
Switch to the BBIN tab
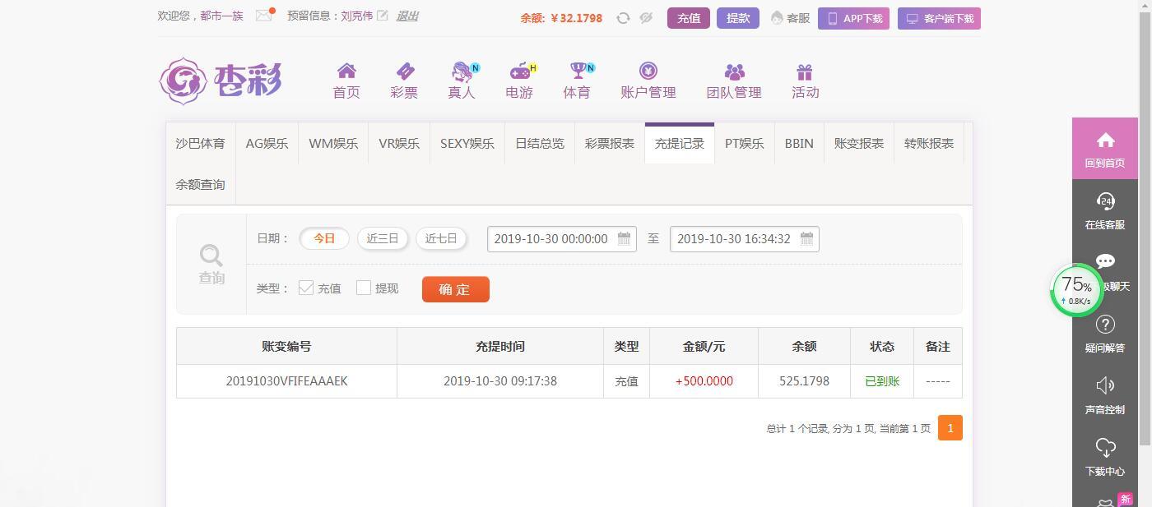798,143
